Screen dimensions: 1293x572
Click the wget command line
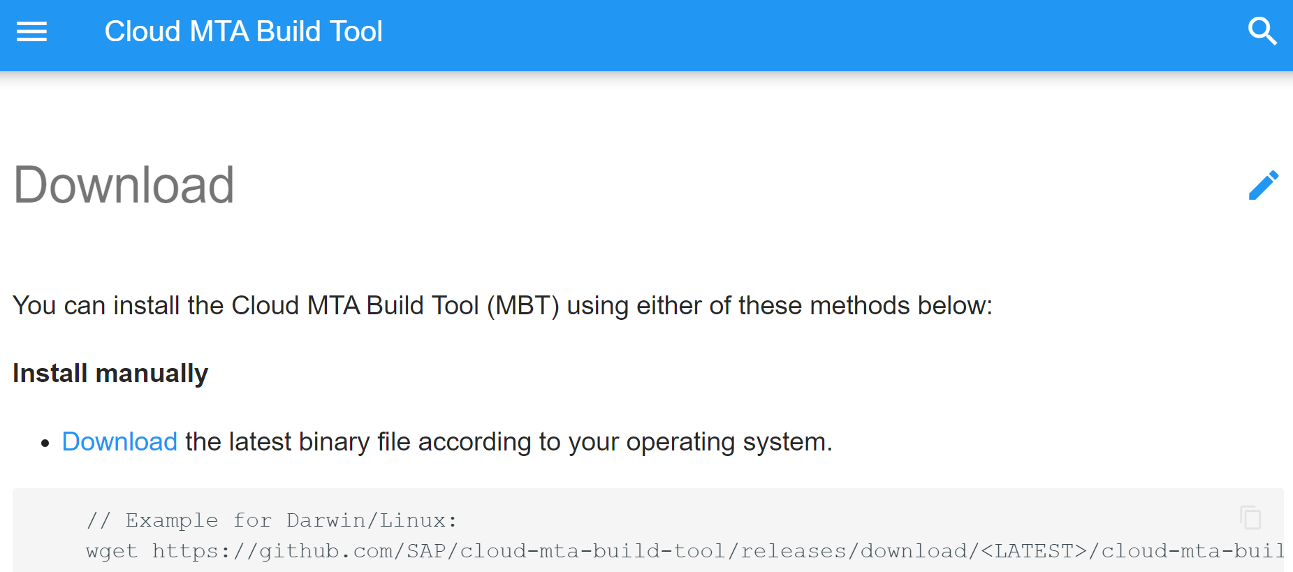point(685,551)
